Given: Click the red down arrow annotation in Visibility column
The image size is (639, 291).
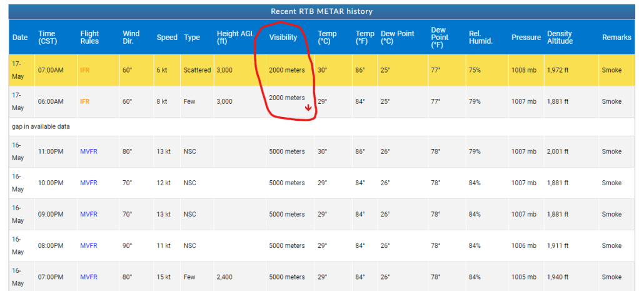Looking at the screenshot, I should pos(308,108).
